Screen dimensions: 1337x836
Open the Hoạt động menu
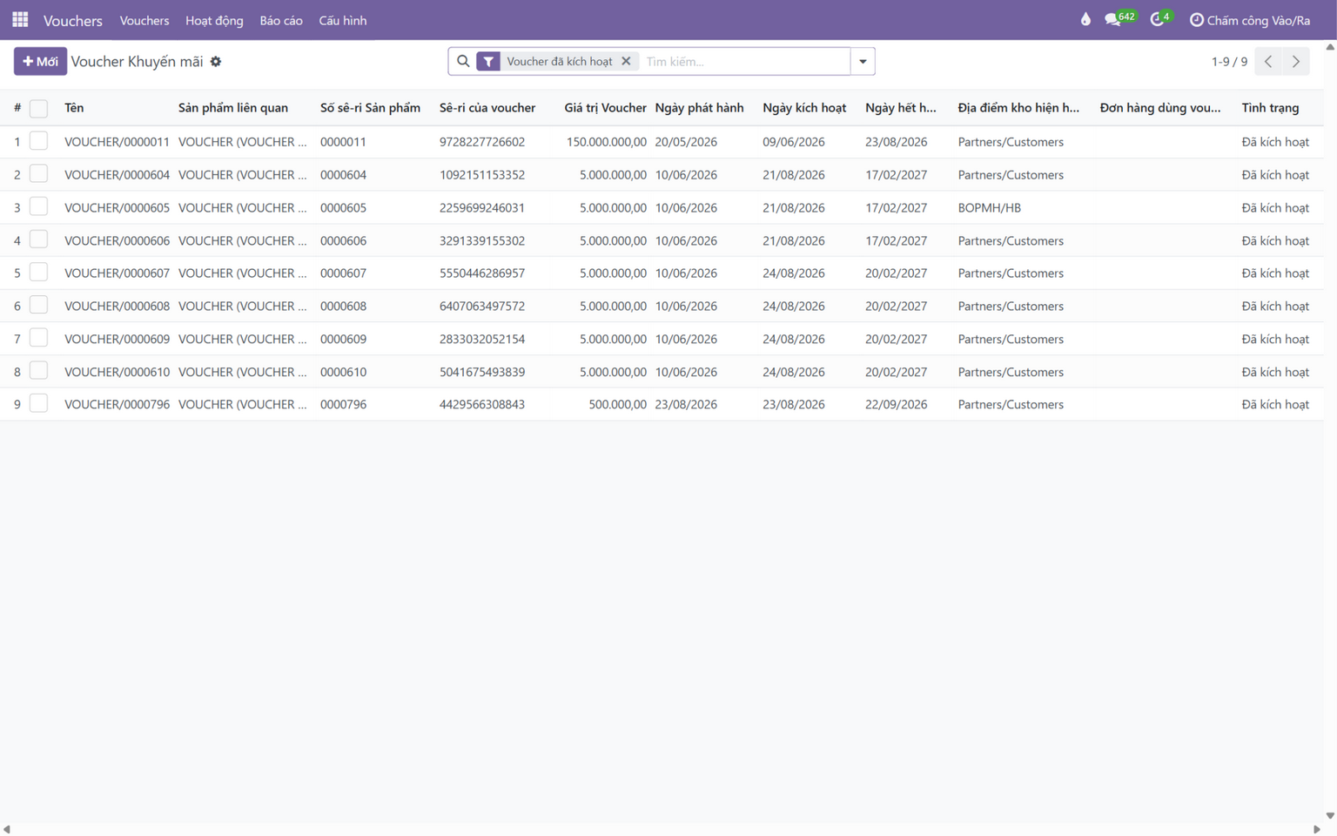[x=214, y=20]
